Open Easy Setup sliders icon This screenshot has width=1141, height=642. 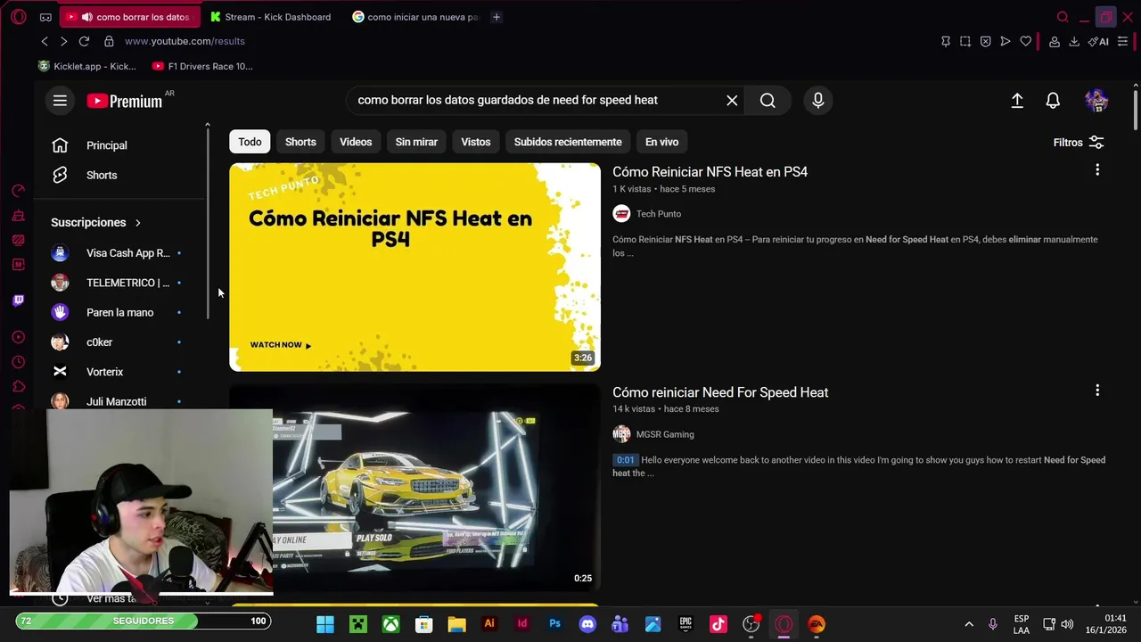[1123, 41]
